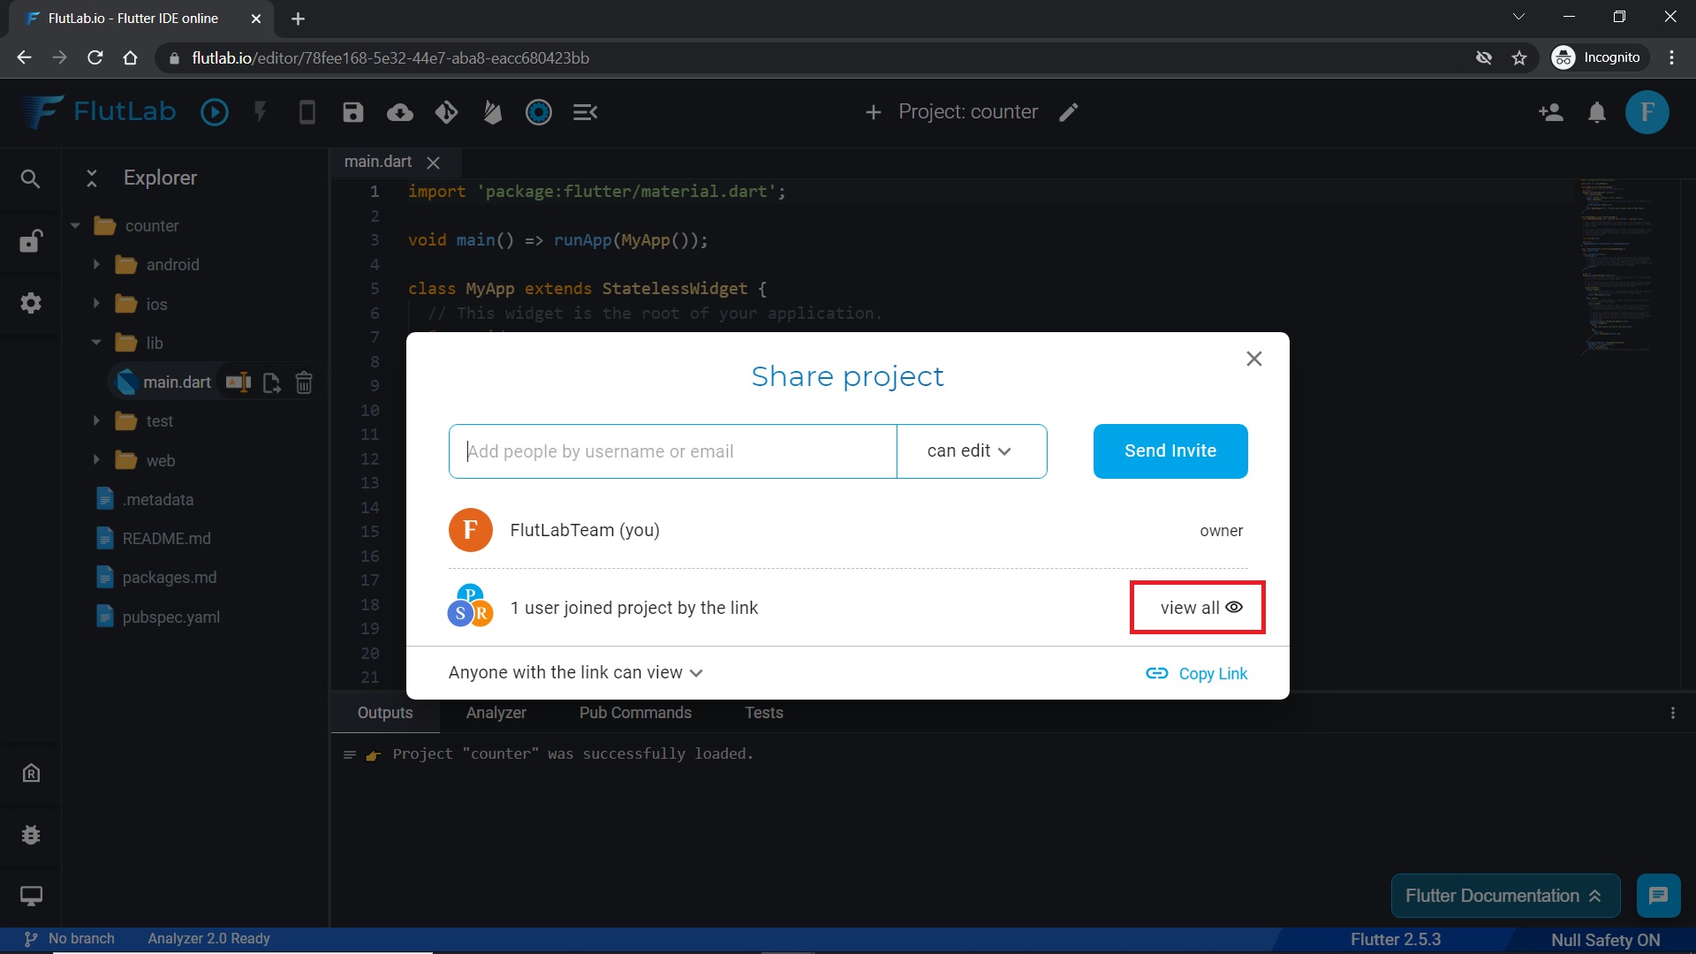Click the bug icon in sidebar
The width and height of the screenshot is (1696, 954).
pos(31,835)
